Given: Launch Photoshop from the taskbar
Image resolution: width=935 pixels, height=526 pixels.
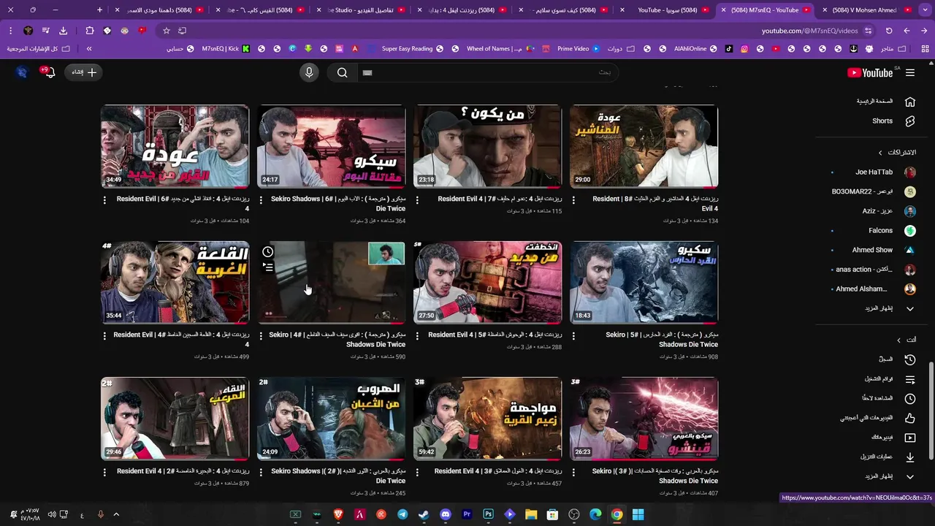Looking at the screenshot, I should (x=488, y=514).
